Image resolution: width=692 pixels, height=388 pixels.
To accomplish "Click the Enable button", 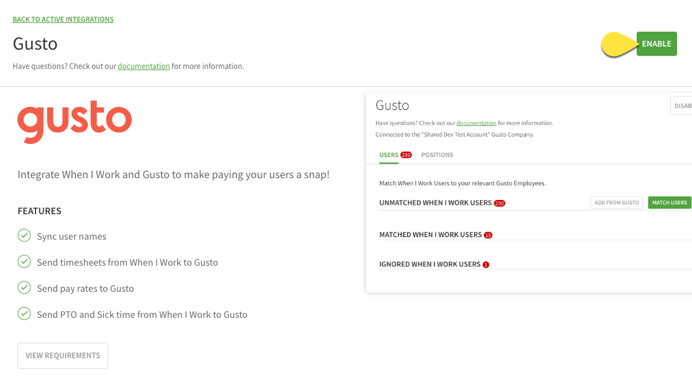I will tap(657, 43).
